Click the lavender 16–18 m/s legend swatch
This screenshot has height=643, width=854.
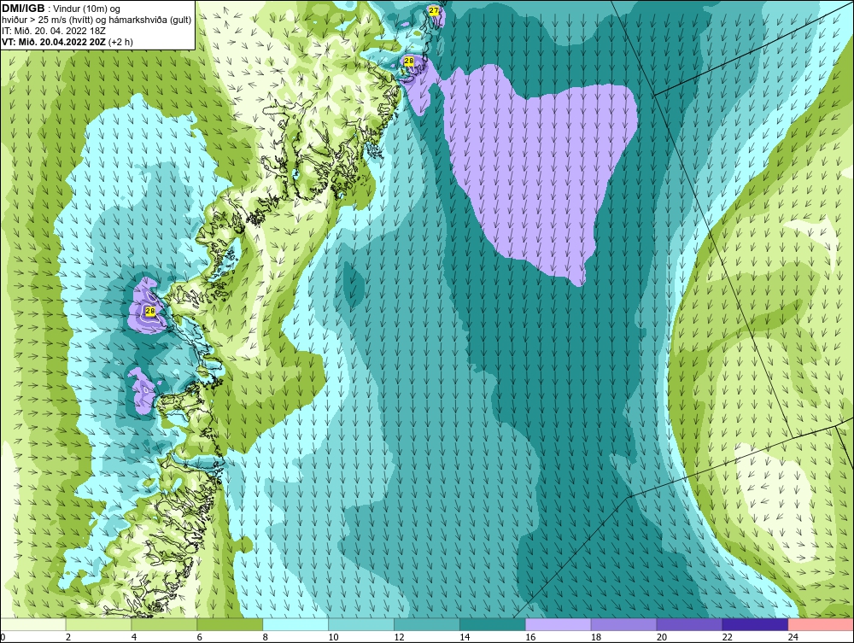point(559,624)
